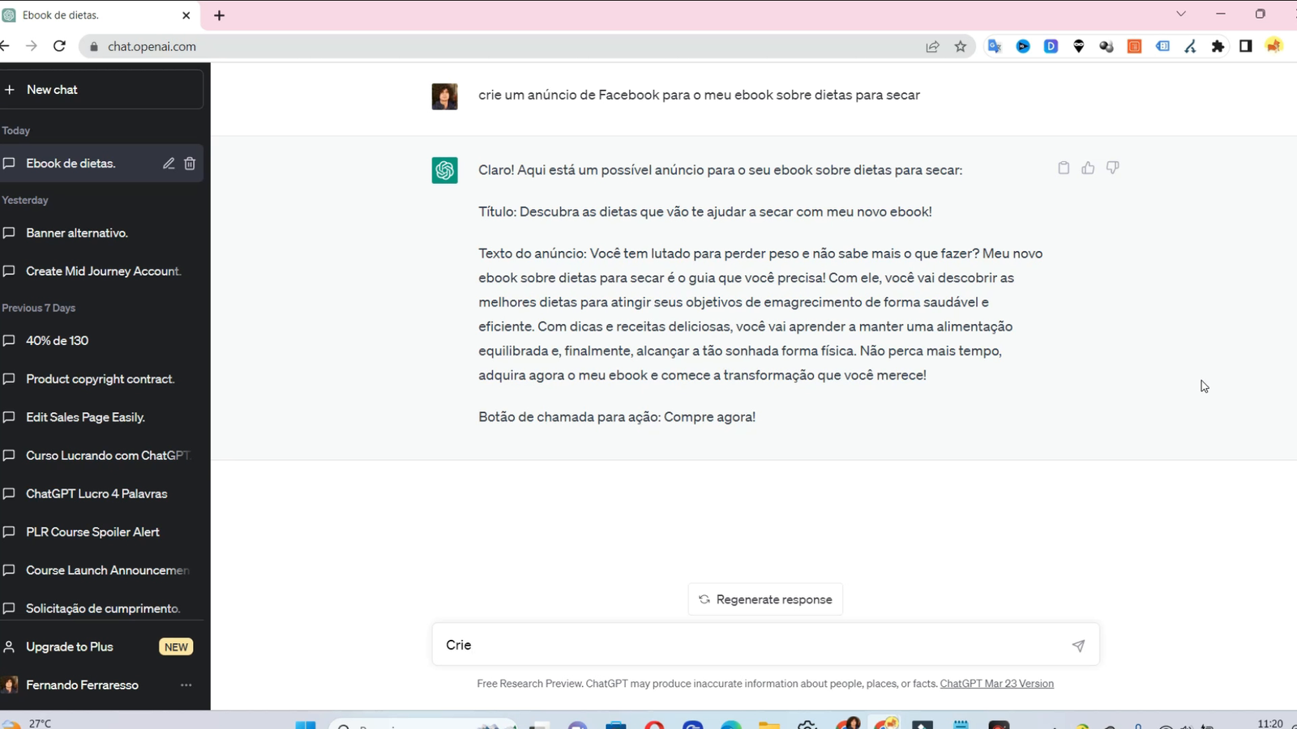Reload the page with the refresh icon
The image size is (1297, 729).
[x=59, y=46]
